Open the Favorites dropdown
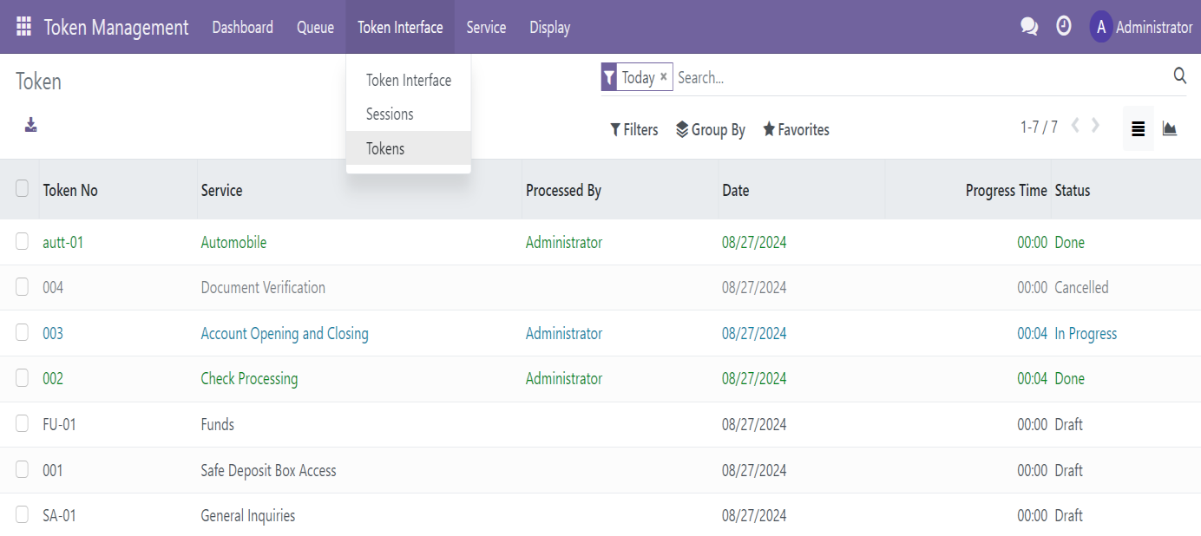Viewport: 1201px width, 536px height. 796,130
